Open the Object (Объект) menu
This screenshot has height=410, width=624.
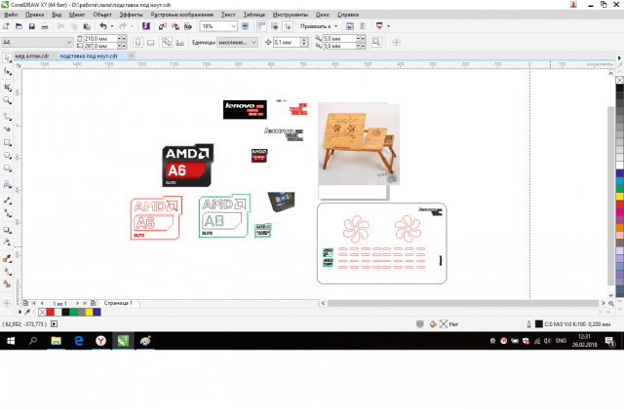click(x=102, y=15)
